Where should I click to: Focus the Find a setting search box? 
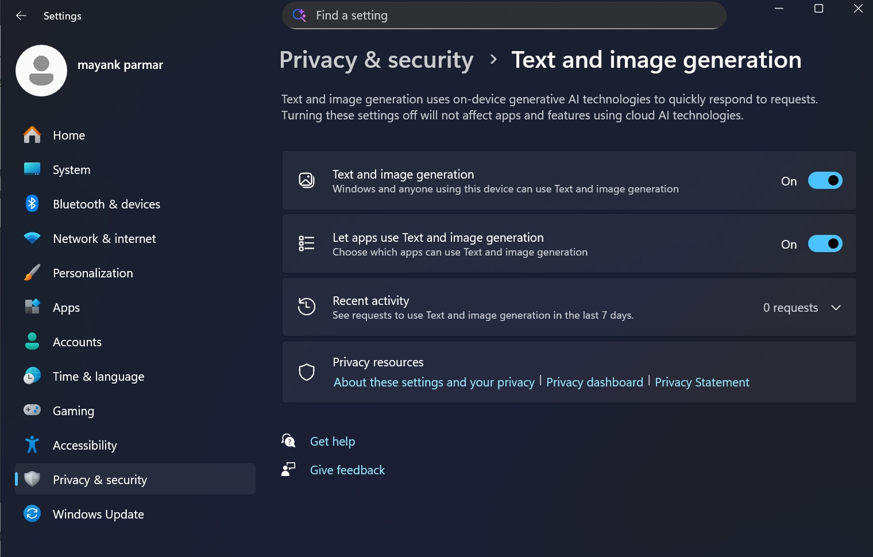(x=504, y=16)
